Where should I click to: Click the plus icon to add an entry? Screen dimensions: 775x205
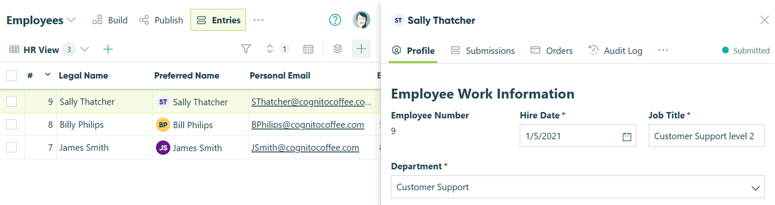click(361, 49)
